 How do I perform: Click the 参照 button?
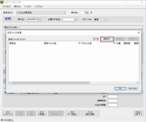[8, 19]
